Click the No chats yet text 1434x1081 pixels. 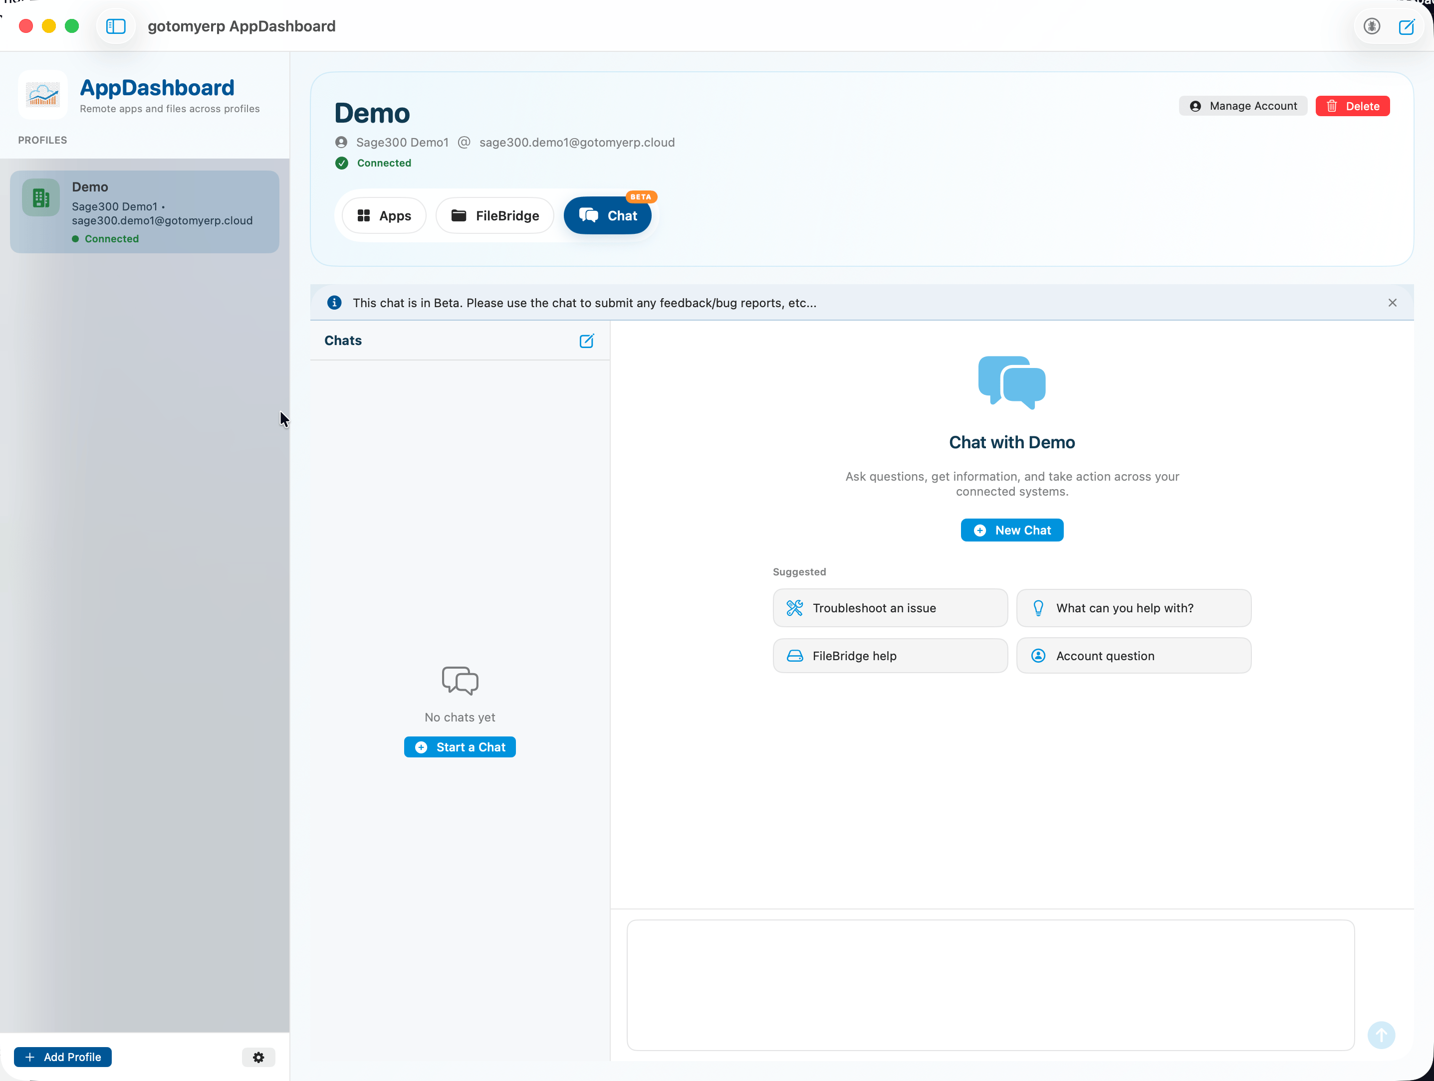pos(460,718)
